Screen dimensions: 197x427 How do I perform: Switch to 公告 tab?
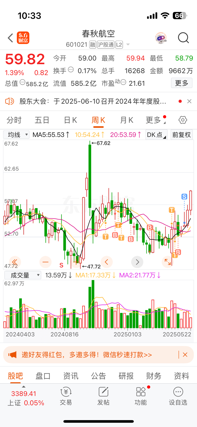[x=98, y=376]
